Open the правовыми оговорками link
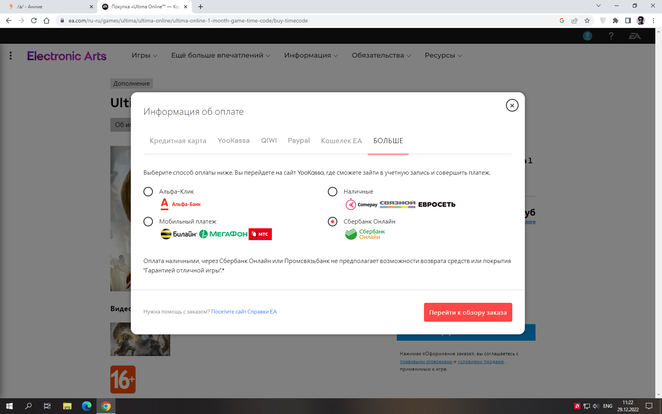Screen dimensions: 662x414 pos(426,362)
